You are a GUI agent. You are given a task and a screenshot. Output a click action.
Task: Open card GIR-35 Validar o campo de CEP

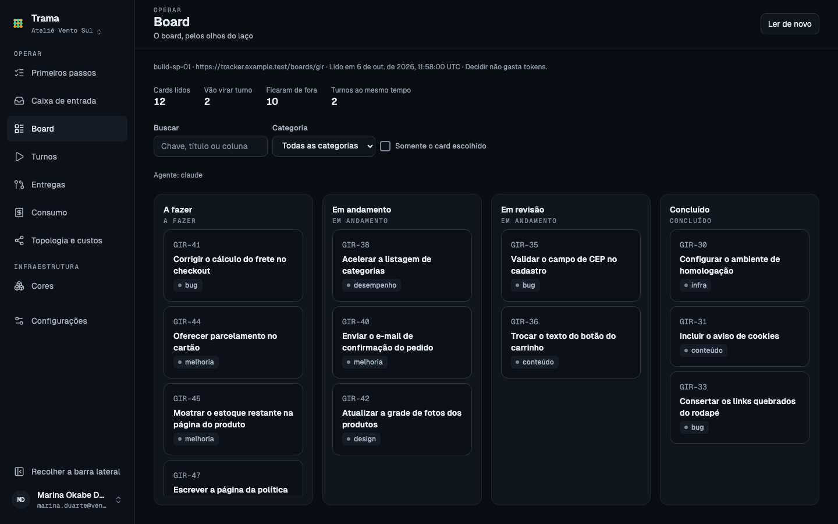(571, 265)
